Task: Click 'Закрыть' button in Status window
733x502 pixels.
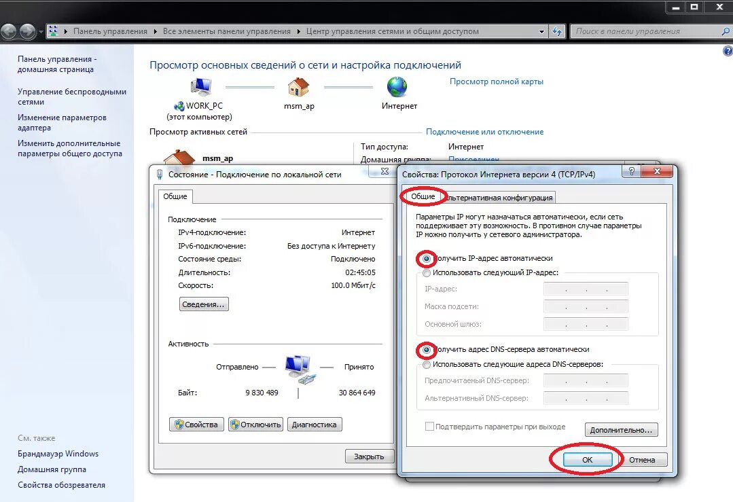Action: click(x=370, y=456)
